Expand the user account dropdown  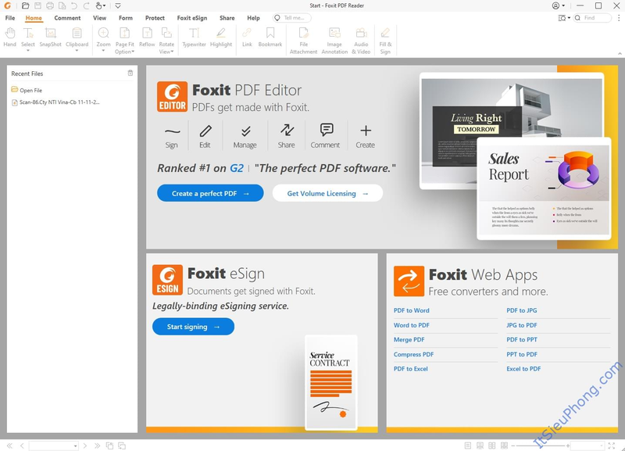563,5
